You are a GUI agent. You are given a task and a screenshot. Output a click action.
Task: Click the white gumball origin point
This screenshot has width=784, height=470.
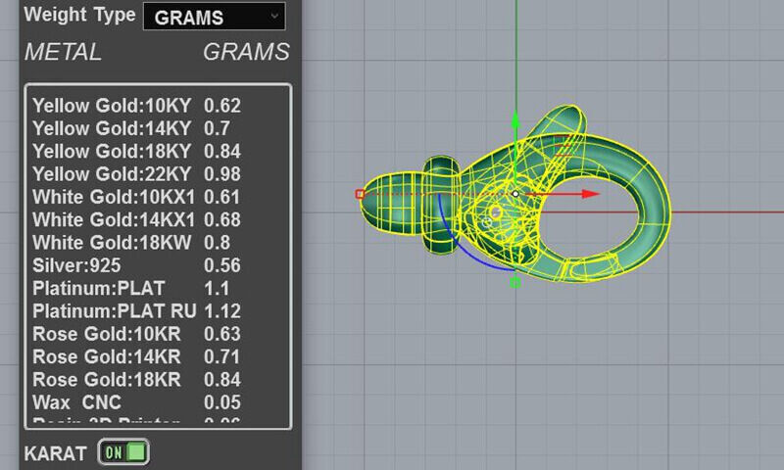(x=515, y=194)
